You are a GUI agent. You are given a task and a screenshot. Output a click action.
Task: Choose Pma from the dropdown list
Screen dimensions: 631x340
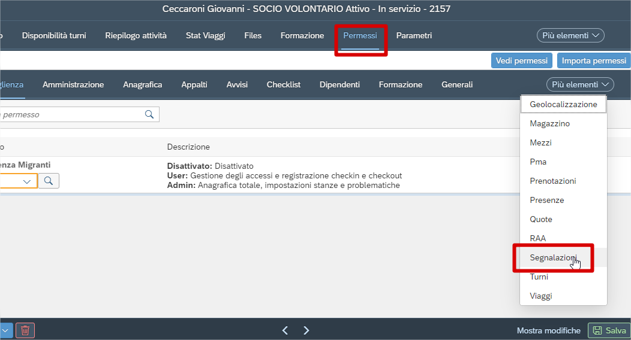(563, 162)
